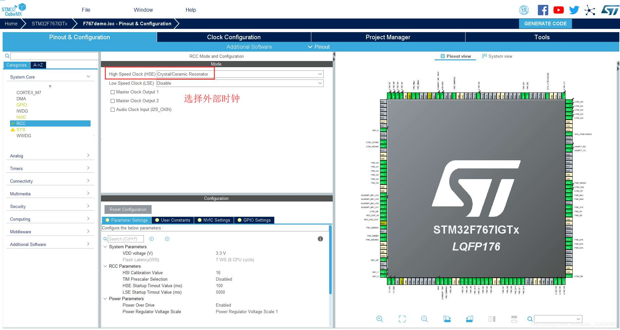
Task: Expand the Middleware category
Action: click(88, 231)
